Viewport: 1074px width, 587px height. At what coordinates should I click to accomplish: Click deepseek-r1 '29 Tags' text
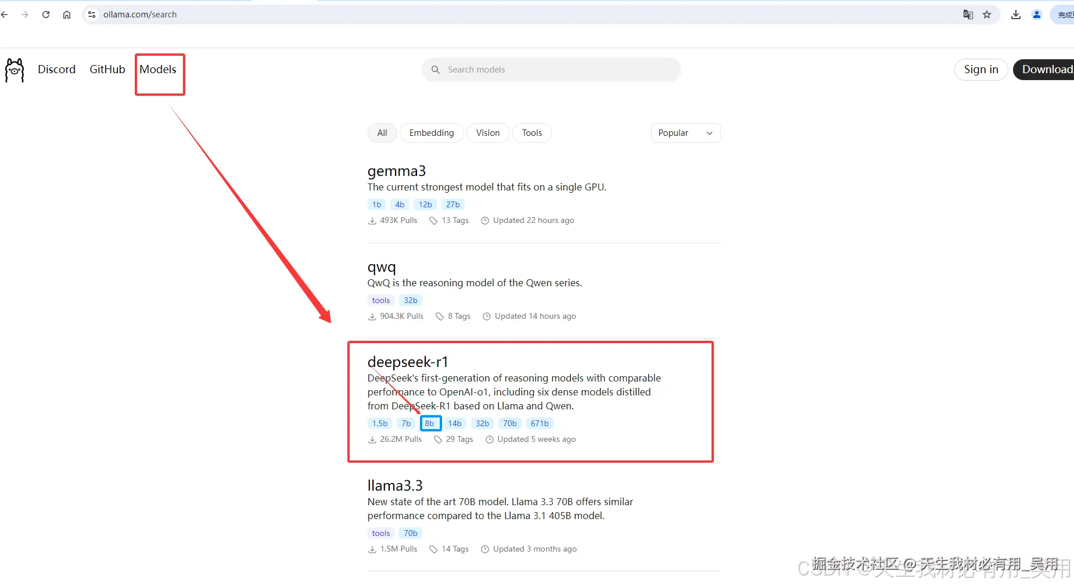[459, 440]
